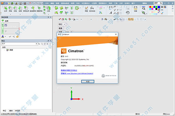Open the 曲面 menu
This screenshot has width=175, height=116.
(73, 3)
